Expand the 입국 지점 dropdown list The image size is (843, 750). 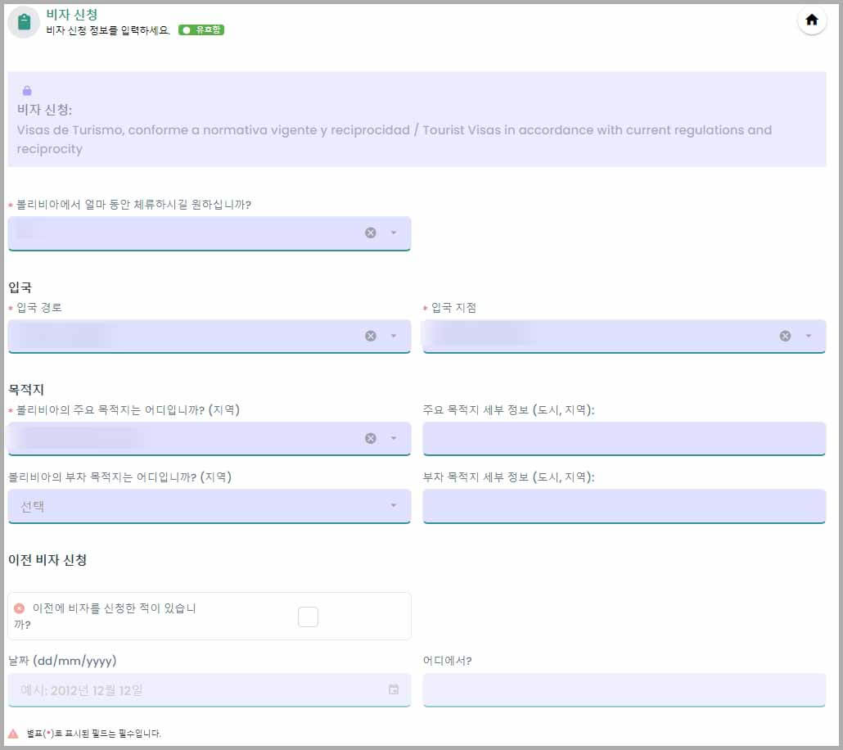[x=807, y=336]
